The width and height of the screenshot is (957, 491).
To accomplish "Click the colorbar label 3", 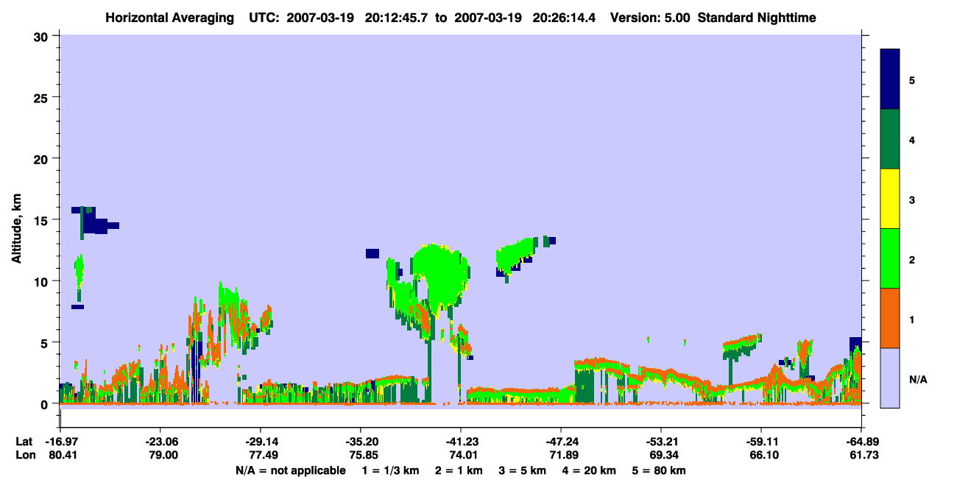I will (x=912, y=199).
